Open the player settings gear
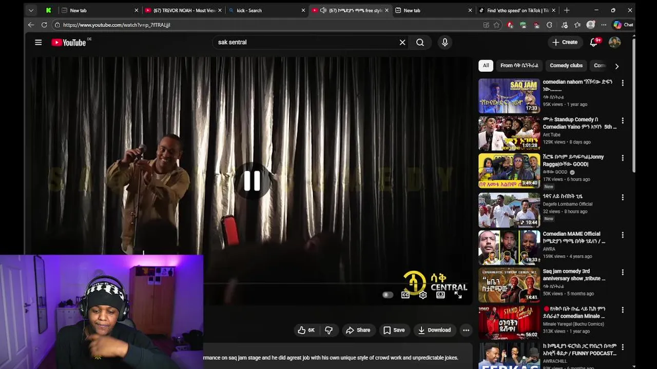Viewport: 657px width, 369px height. tap(423, 295)
